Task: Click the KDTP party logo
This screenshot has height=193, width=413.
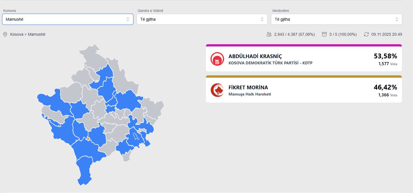Action: coord(217,59)
